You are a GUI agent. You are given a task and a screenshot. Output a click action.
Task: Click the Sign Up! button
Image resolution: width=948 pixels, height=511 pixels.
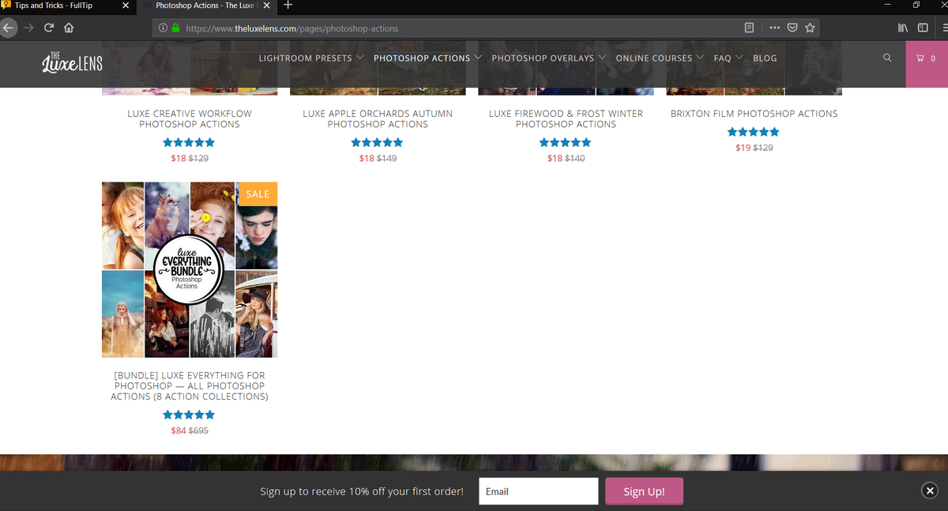(644, 491)
